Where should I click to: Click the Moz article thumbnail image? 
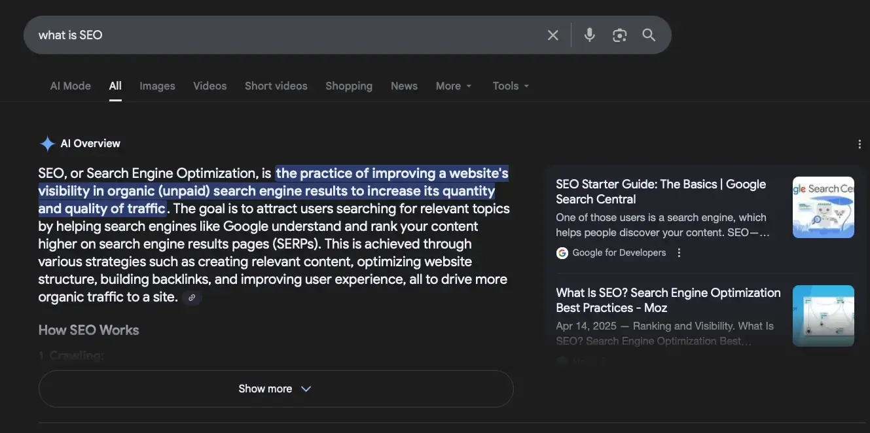823,316
